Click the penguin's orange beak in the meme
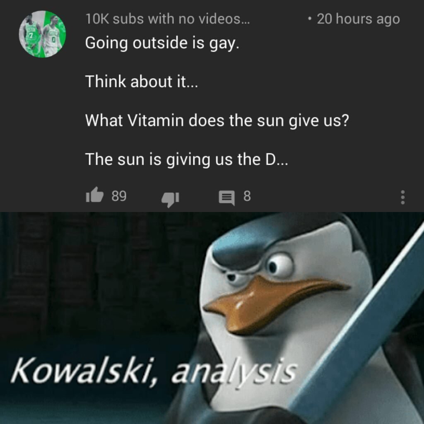Viewport: 424px width, 424px height. 273,303
